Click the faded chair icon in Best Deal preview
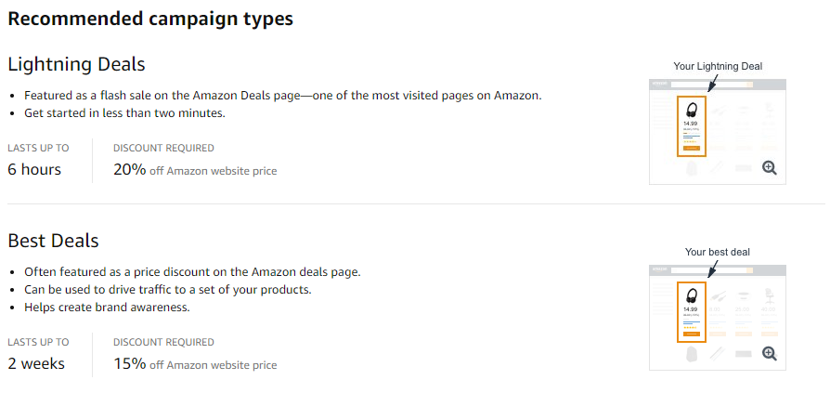The width and height of the screenshot is (830, 393). 771,295
